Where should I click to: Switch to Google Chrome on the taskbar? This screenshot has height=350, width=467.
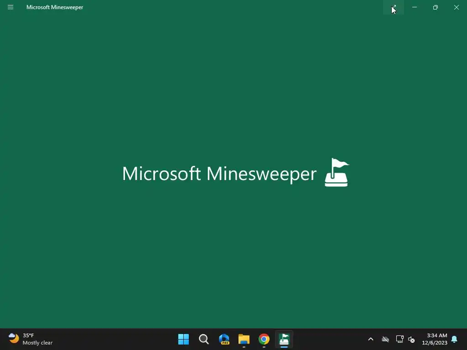pyautogui.click(x=264, y=339)
